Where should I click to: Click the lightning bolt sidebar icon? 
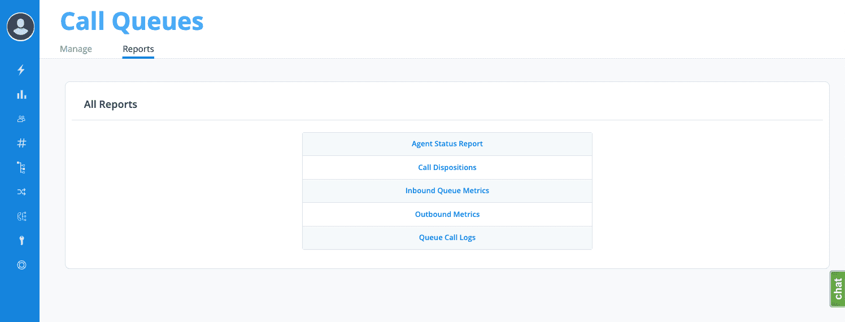(x=21, y=70)
